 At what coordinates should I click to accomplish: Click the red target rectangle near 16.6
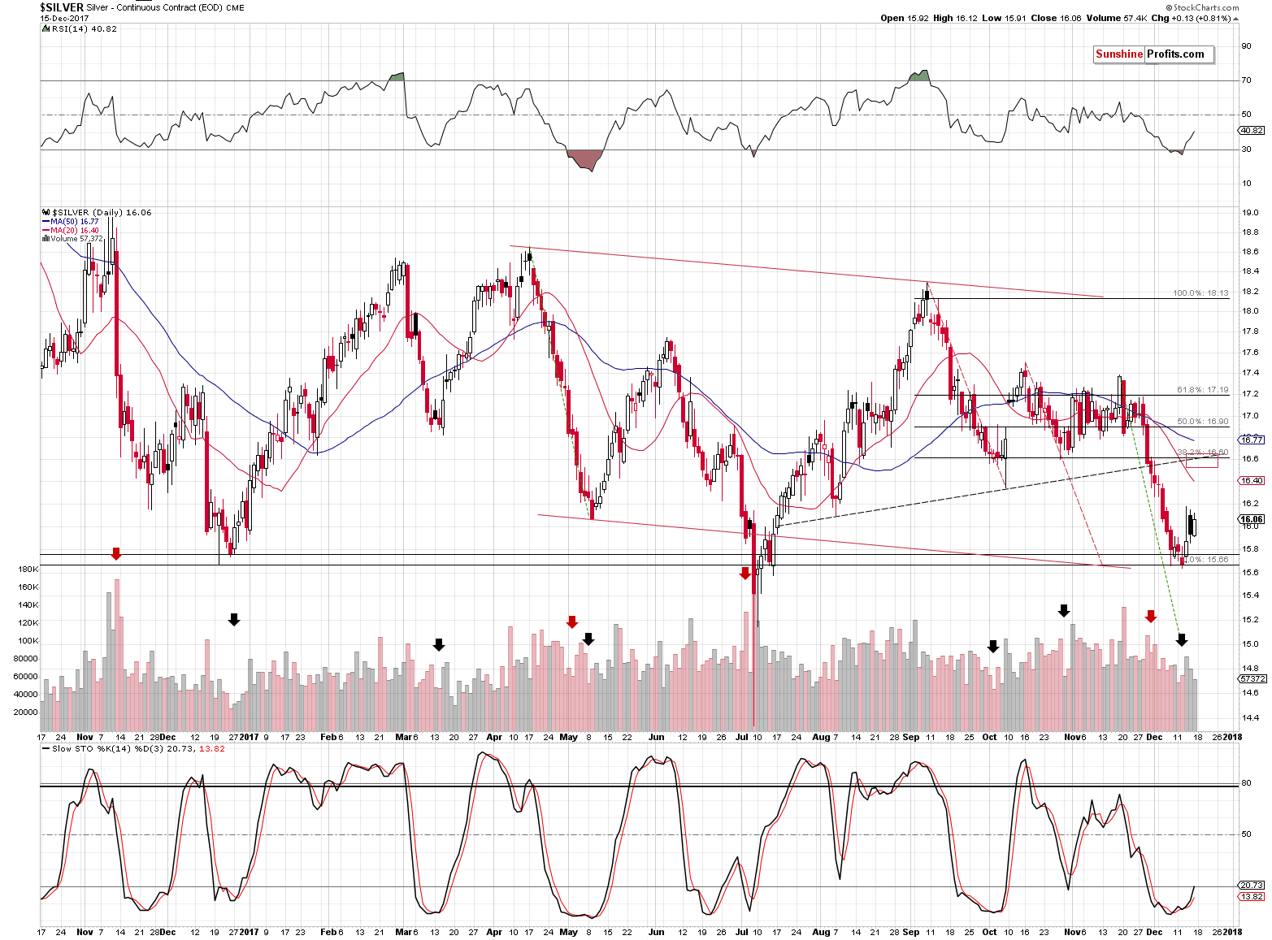pos(1202,461)
